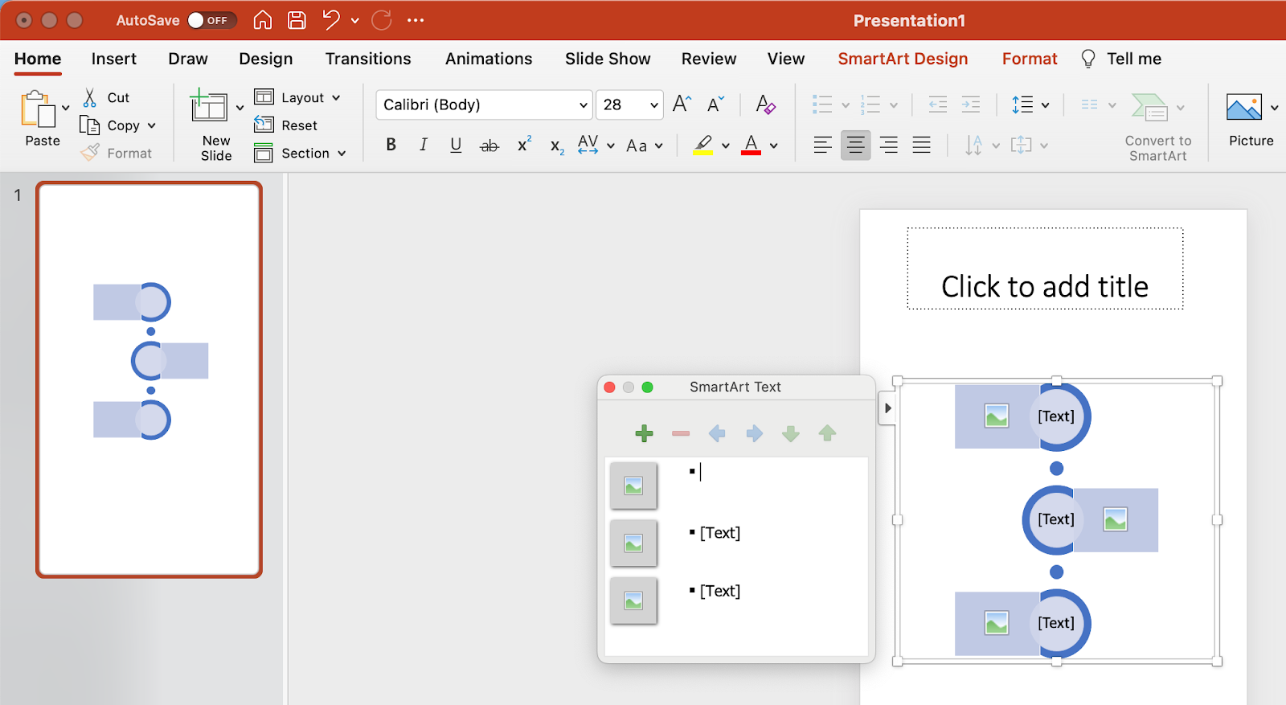This screenshot has width=1286, height=705.
Task: Switch to the Design tab
Action: point(266,59)
